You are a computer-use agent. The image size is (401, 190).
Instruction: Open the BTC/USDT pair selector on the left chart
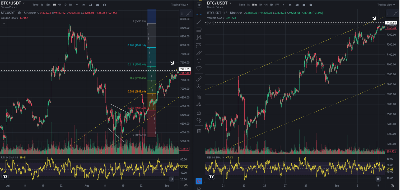(13, 3)
